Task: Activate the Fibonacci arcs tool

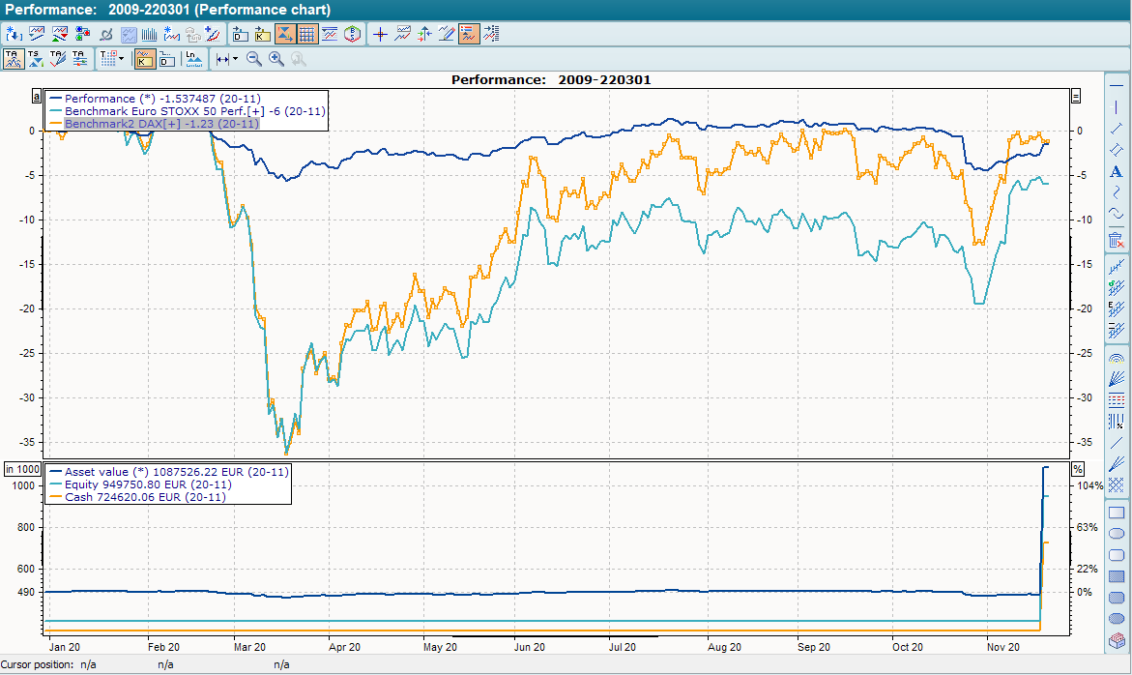Action: (1116, 358)
